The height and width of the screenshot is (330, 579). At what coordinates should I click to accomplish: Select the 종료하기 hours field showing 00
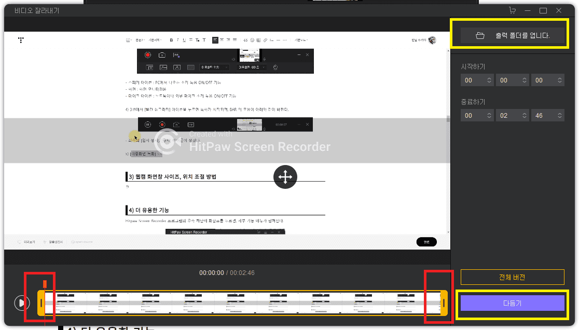(x=477, y=116)
